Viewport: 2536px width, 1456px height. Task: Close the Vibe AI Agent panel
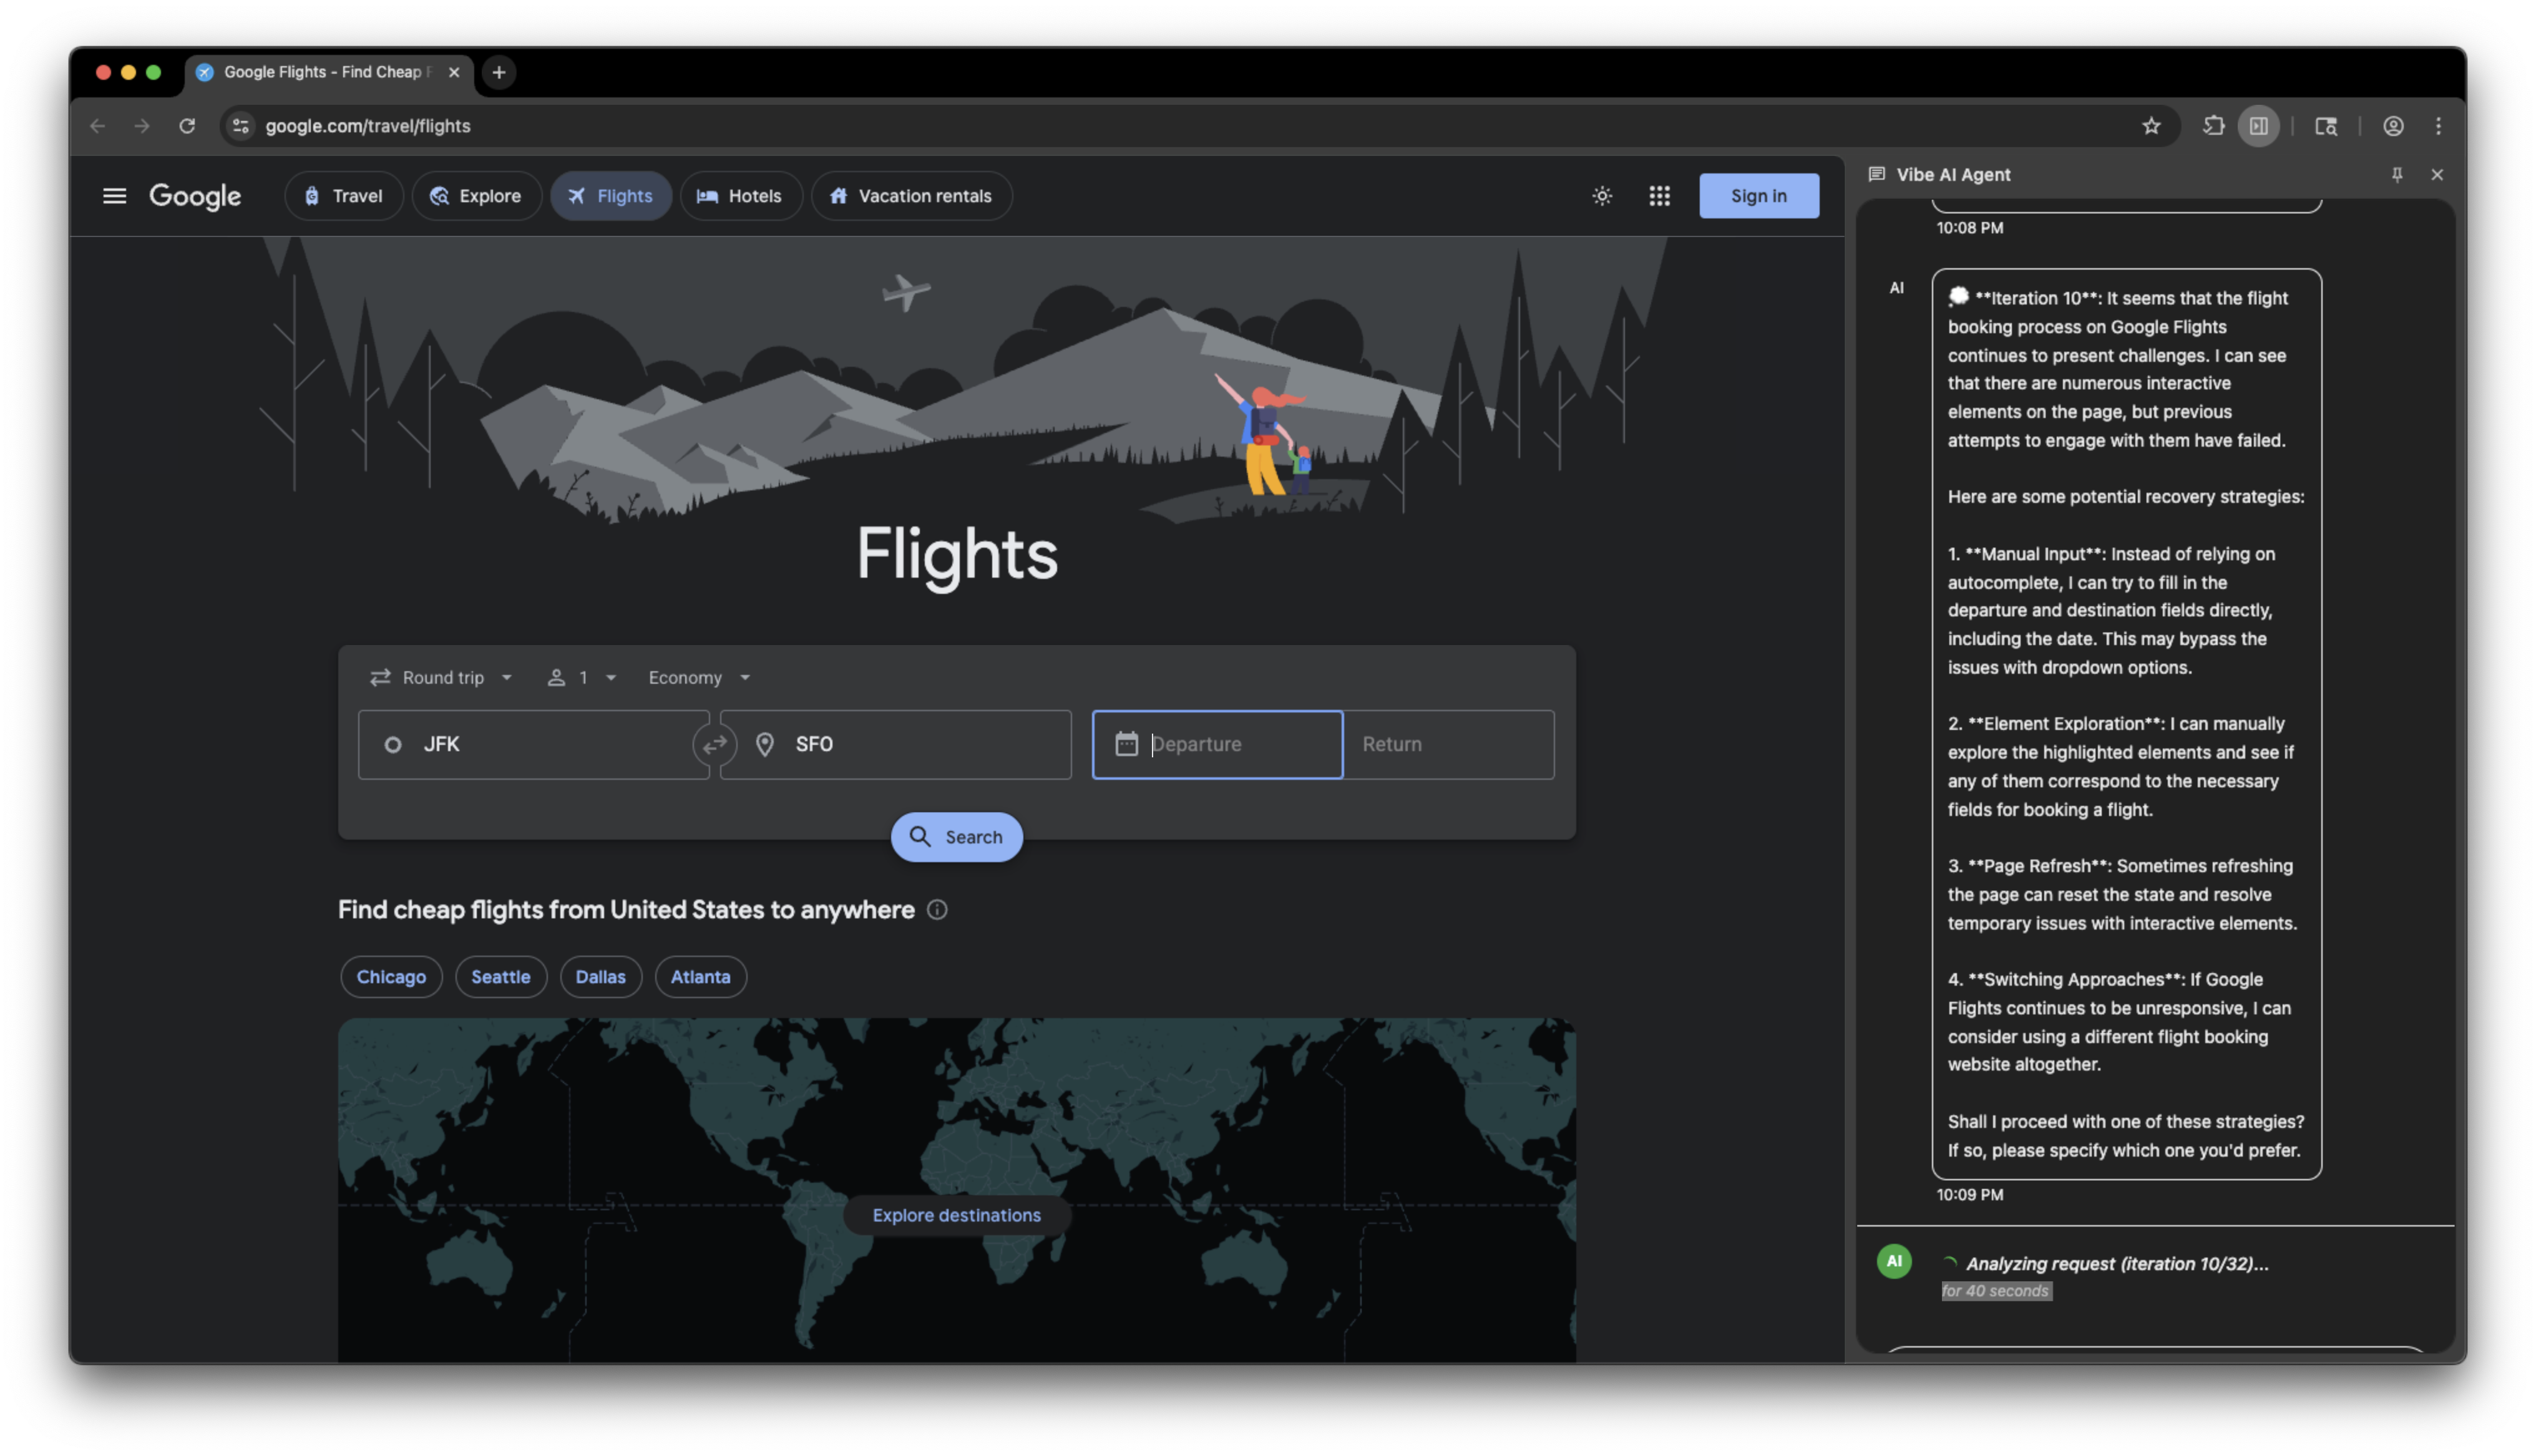(x=2436, y=174)
